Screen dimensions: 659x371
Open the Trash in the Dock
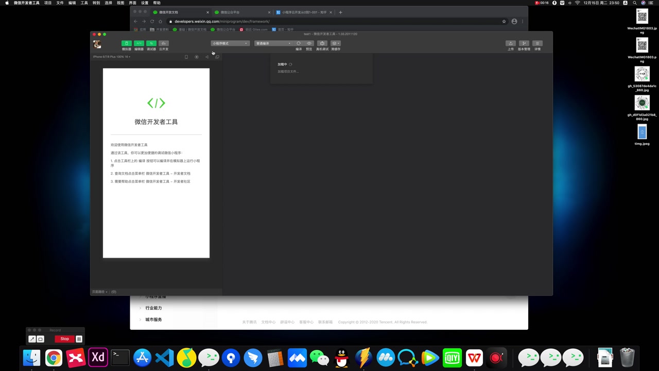click(x=627, y=358)
